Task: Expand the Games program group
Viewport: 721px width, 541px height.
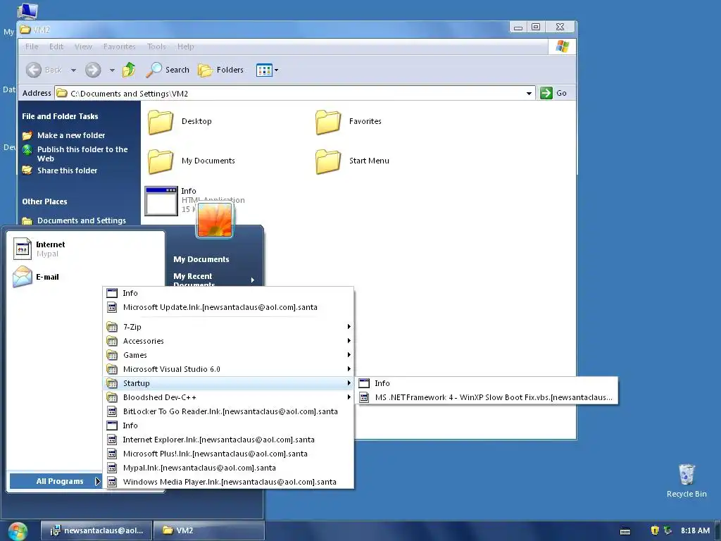Action: click(229, 355)
